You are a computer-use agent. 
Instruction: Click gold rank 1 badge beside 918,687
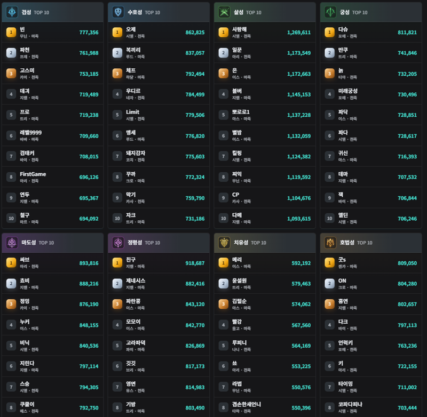[117, 263]
